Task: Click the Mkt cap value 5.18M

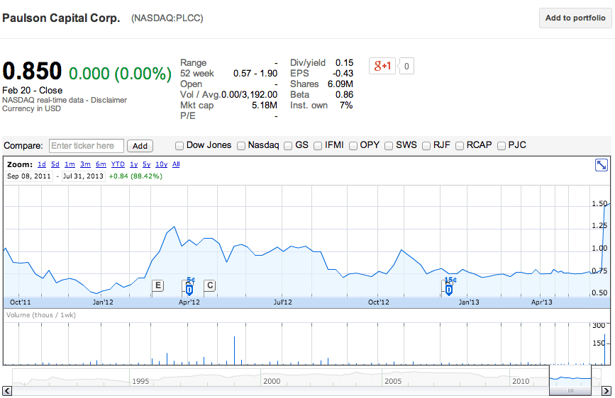Action: pyautogui.click(x=265, y=105)
